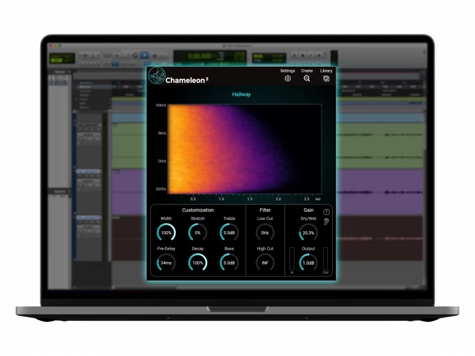
Task: Click the Decay knob at 100%
Action: tap(197, 263)
